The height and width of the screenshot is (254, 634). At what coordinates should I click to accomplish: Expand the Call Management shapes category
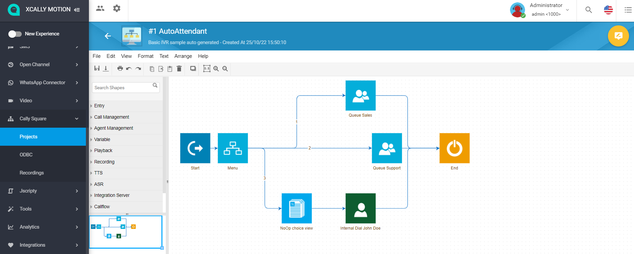pos(112,117)
